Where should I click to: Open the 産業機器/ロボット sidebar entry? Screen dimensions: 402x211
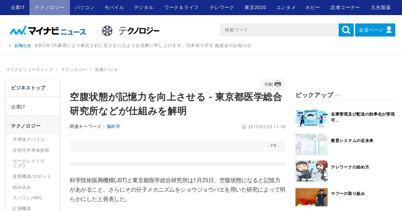[x=32, y=176]
